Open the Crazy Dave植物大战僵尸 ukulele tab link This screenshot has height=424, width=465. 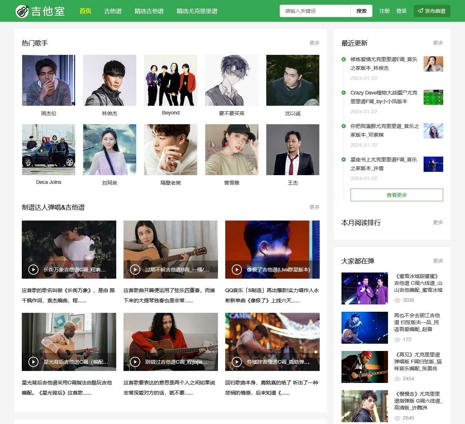tap(384, 97)
